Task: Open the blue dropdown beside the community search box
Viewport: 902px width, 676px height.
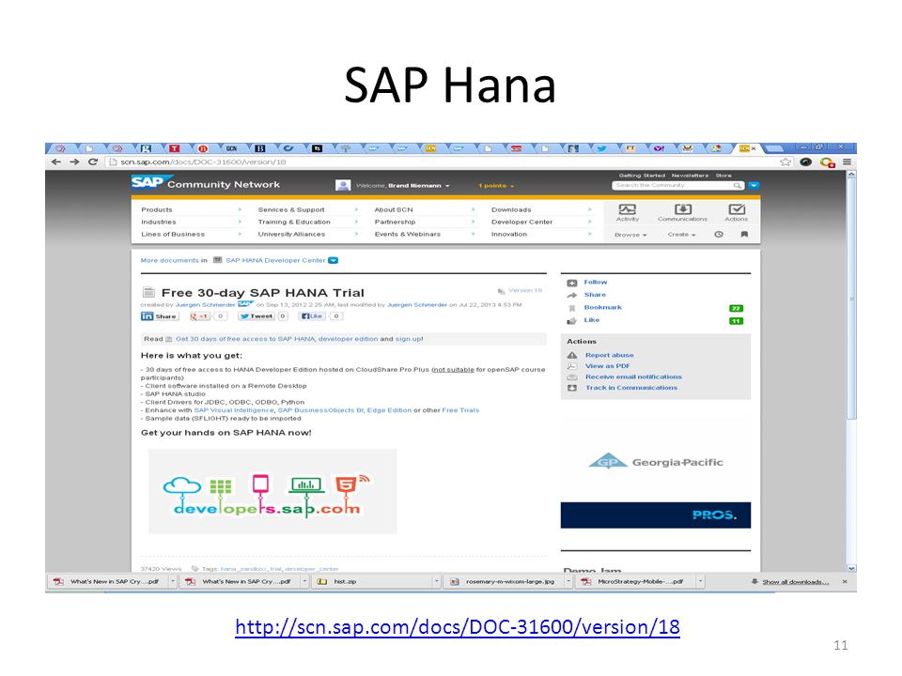Action: (754, 186)
